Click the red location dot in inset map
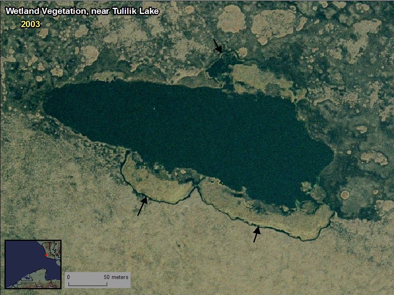This screenshot has height=295, width=394. [46, 255]
